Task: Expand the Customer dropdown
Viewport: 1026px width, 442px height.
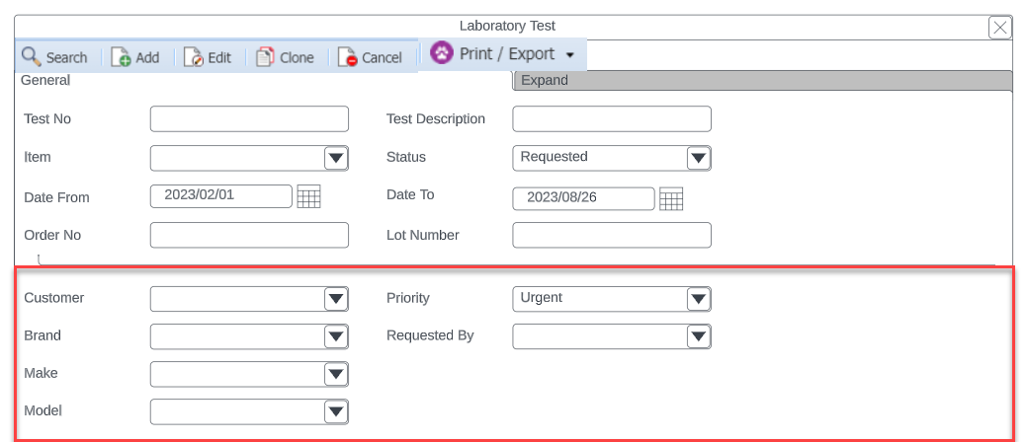Action: click(x=336, y=299)
